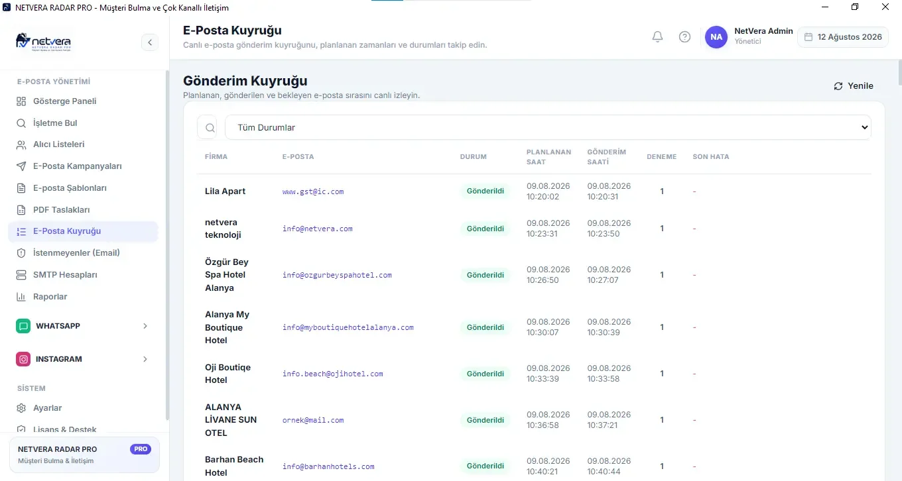Click the calendar icon beside the date
The width and height of the screenshot is (902, 481).
coord(808,37)
